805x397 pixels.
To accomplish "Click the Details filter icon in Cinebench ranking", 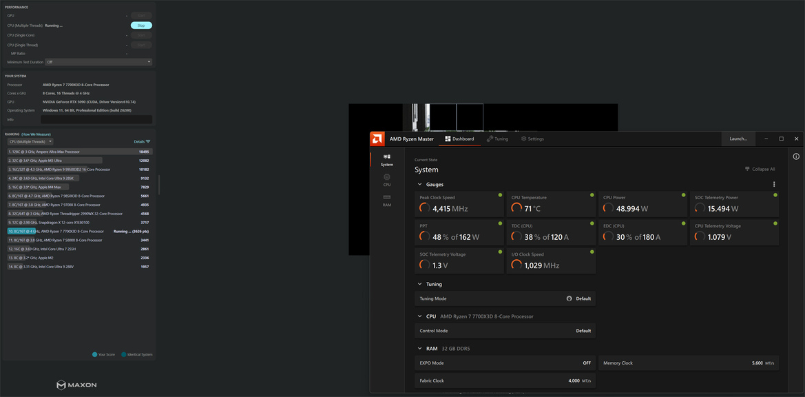I will click(148, 141).
